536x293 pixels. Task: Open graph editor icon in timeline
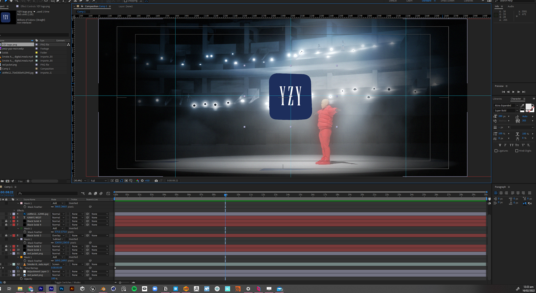click(x=108, y=193)
